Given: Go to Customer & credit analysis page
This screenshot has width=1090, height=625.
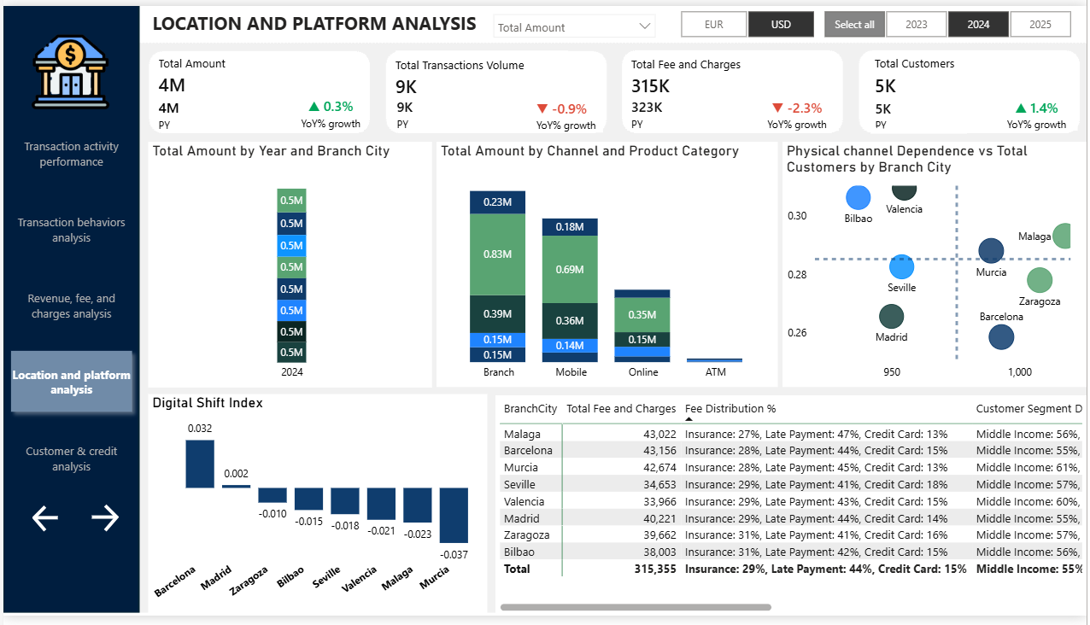Looking at the screenshot, I should tap(72, 459).
